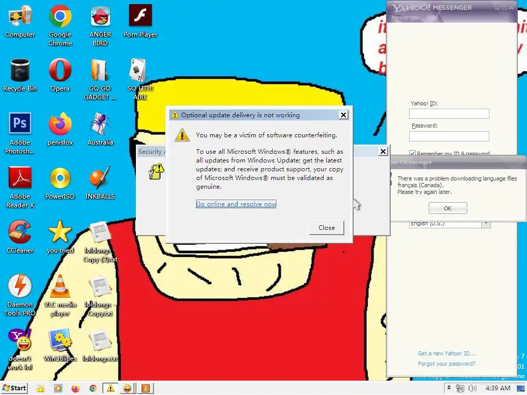Select loldongs - Copy.txt file
This screenshot has height=395, width=527.
100,296
